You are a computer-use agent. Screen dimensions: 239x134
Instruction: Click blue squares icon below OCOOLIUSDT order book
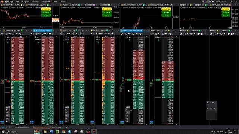pyautogui.click(x=152, y=122)
